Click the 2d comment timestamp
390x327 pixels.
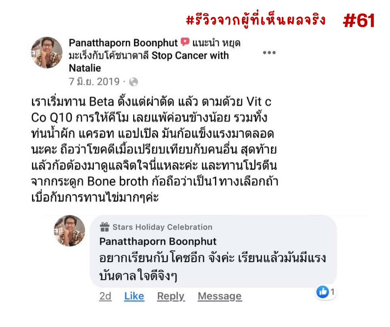click(105, 296)
